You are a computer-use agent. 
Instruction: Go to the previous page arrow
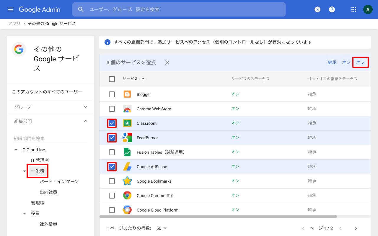pos(340,228)
